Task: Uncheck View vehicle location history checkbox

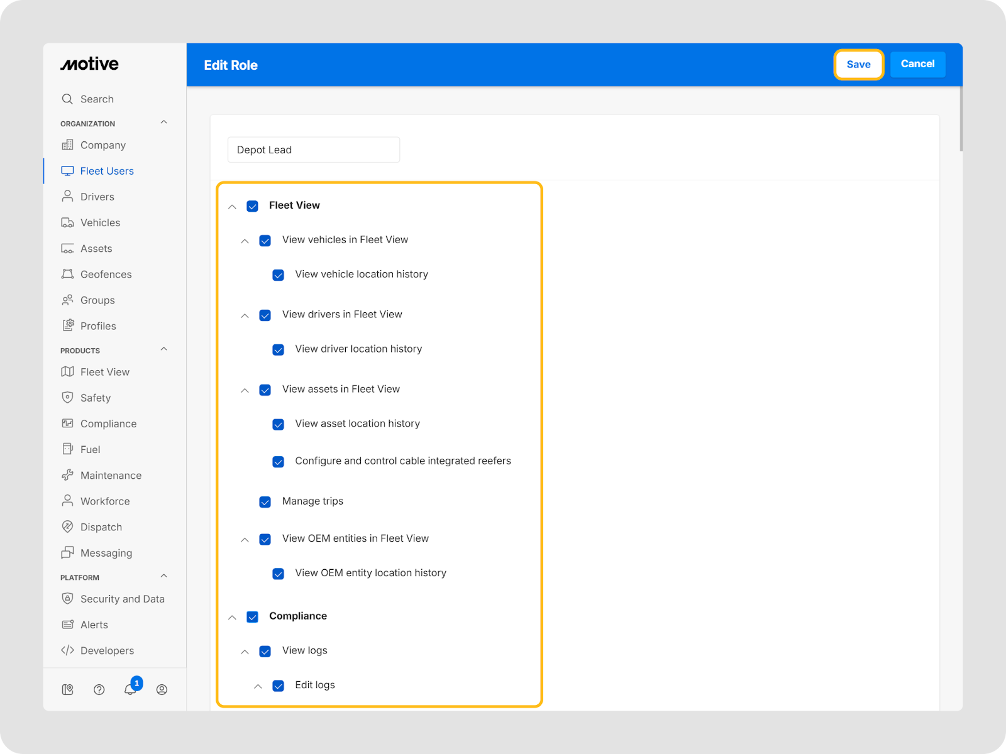Action: [279, 275]
